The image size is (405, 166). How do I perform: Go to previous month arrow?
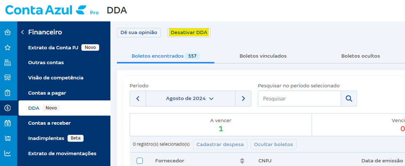tap(138, 99)
